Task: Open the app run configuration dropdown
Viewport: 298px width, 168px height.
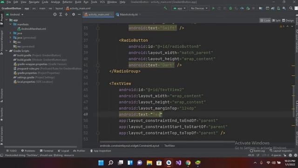Action: (179, 8)
